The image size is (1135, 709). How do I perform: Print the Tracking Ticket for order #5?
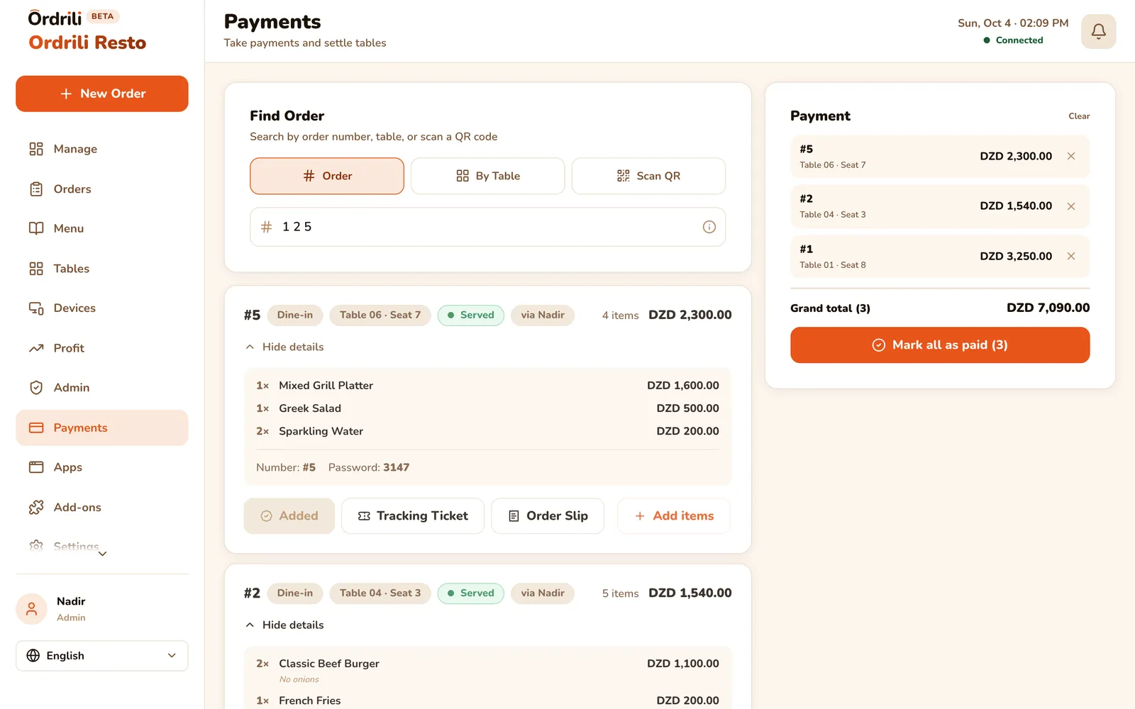(x=413, y=516)
